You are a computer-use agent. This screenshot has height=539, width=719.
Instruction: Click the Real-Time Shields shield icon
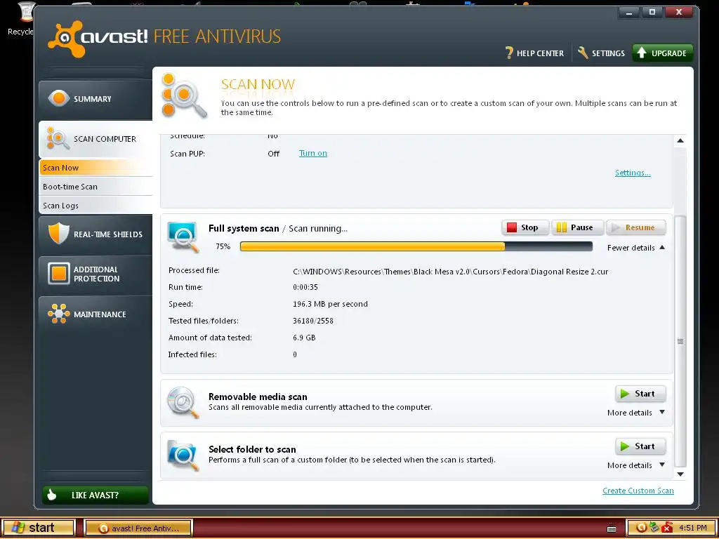click(x=59, y=233)
